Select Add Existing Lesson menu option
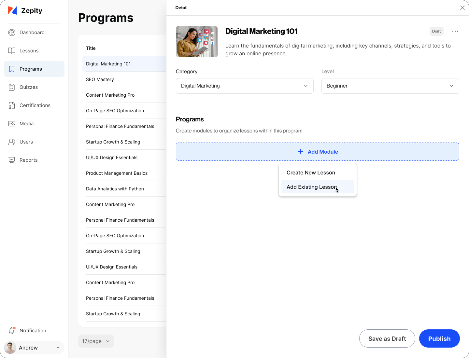 (x=311, y=187)
